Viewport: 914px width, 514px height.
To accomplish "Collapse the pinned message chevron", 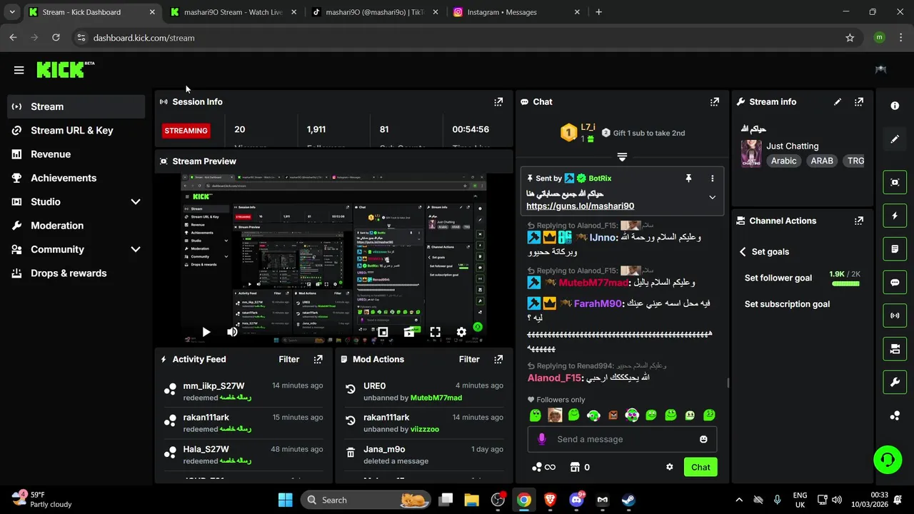I will (x=712, y=197).
